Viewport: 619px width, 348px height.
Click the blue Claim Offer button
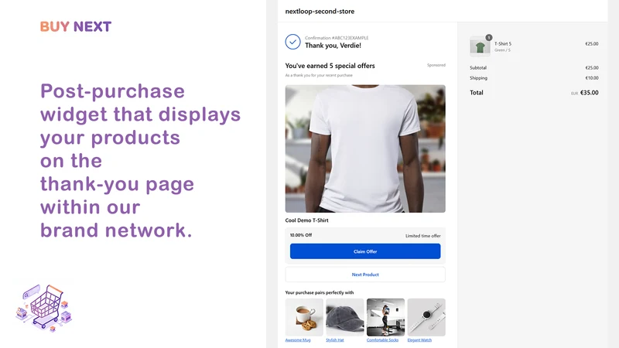(365, 251)
